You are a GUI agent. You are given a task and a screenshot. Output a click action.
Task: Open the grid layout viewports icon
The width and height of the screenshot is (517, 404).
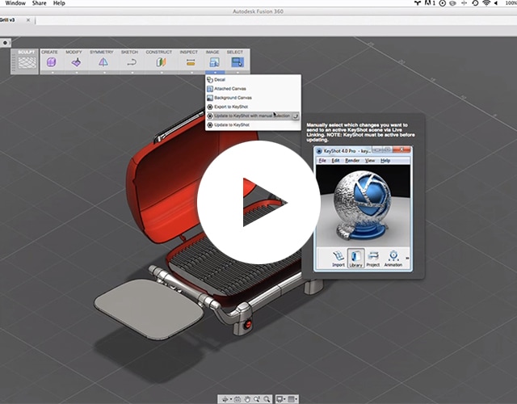coord(291,399)
